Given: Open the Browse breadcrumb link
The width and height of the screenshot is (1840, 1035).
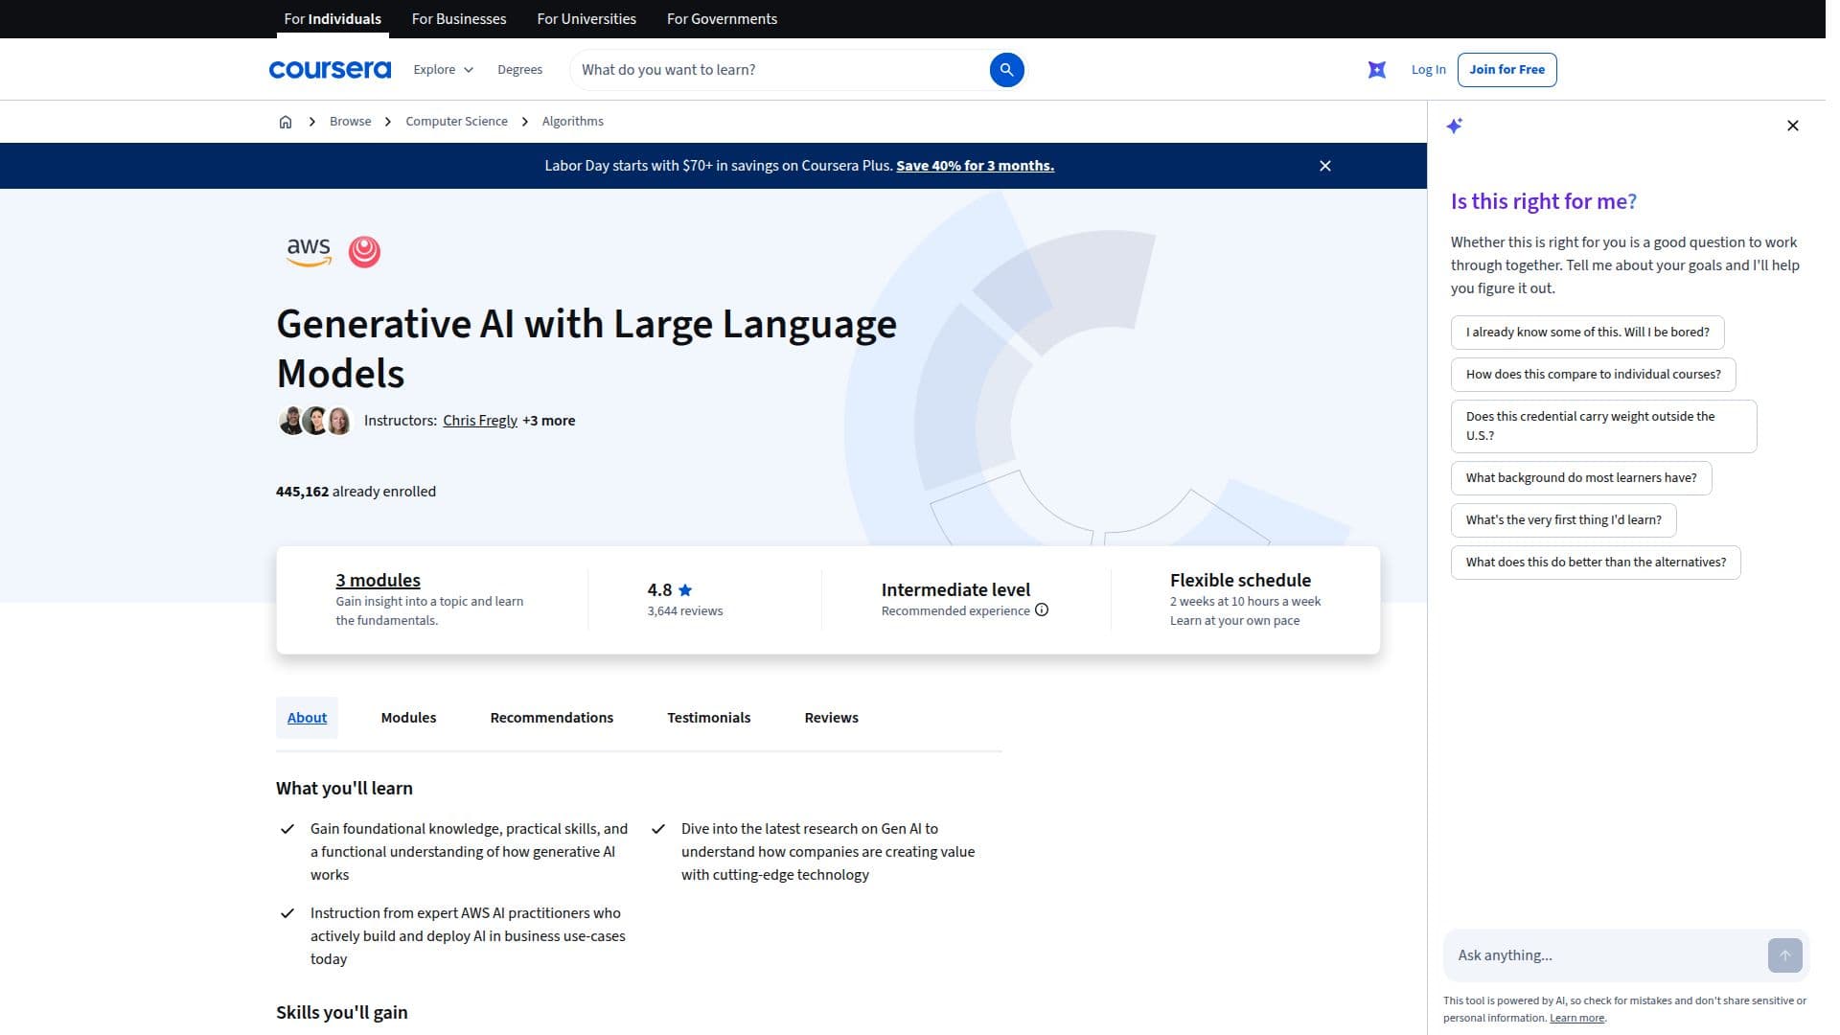Looking at the screenshot, I should pyautogui.click(x=353, y=122).
